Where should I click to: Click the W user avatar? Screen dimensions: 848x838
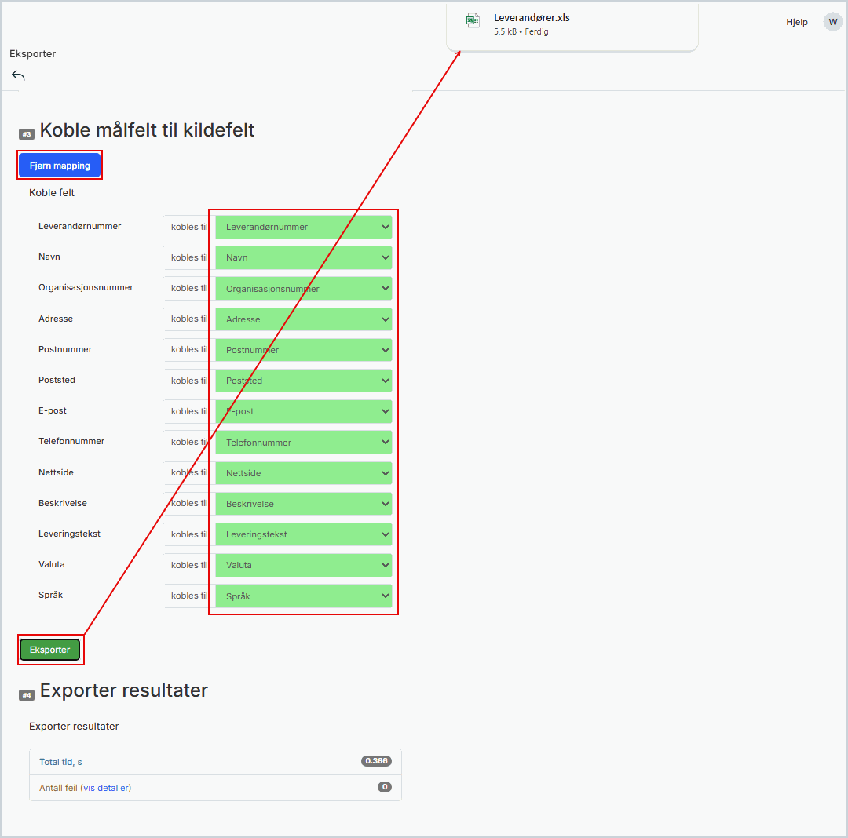point(832,22)
